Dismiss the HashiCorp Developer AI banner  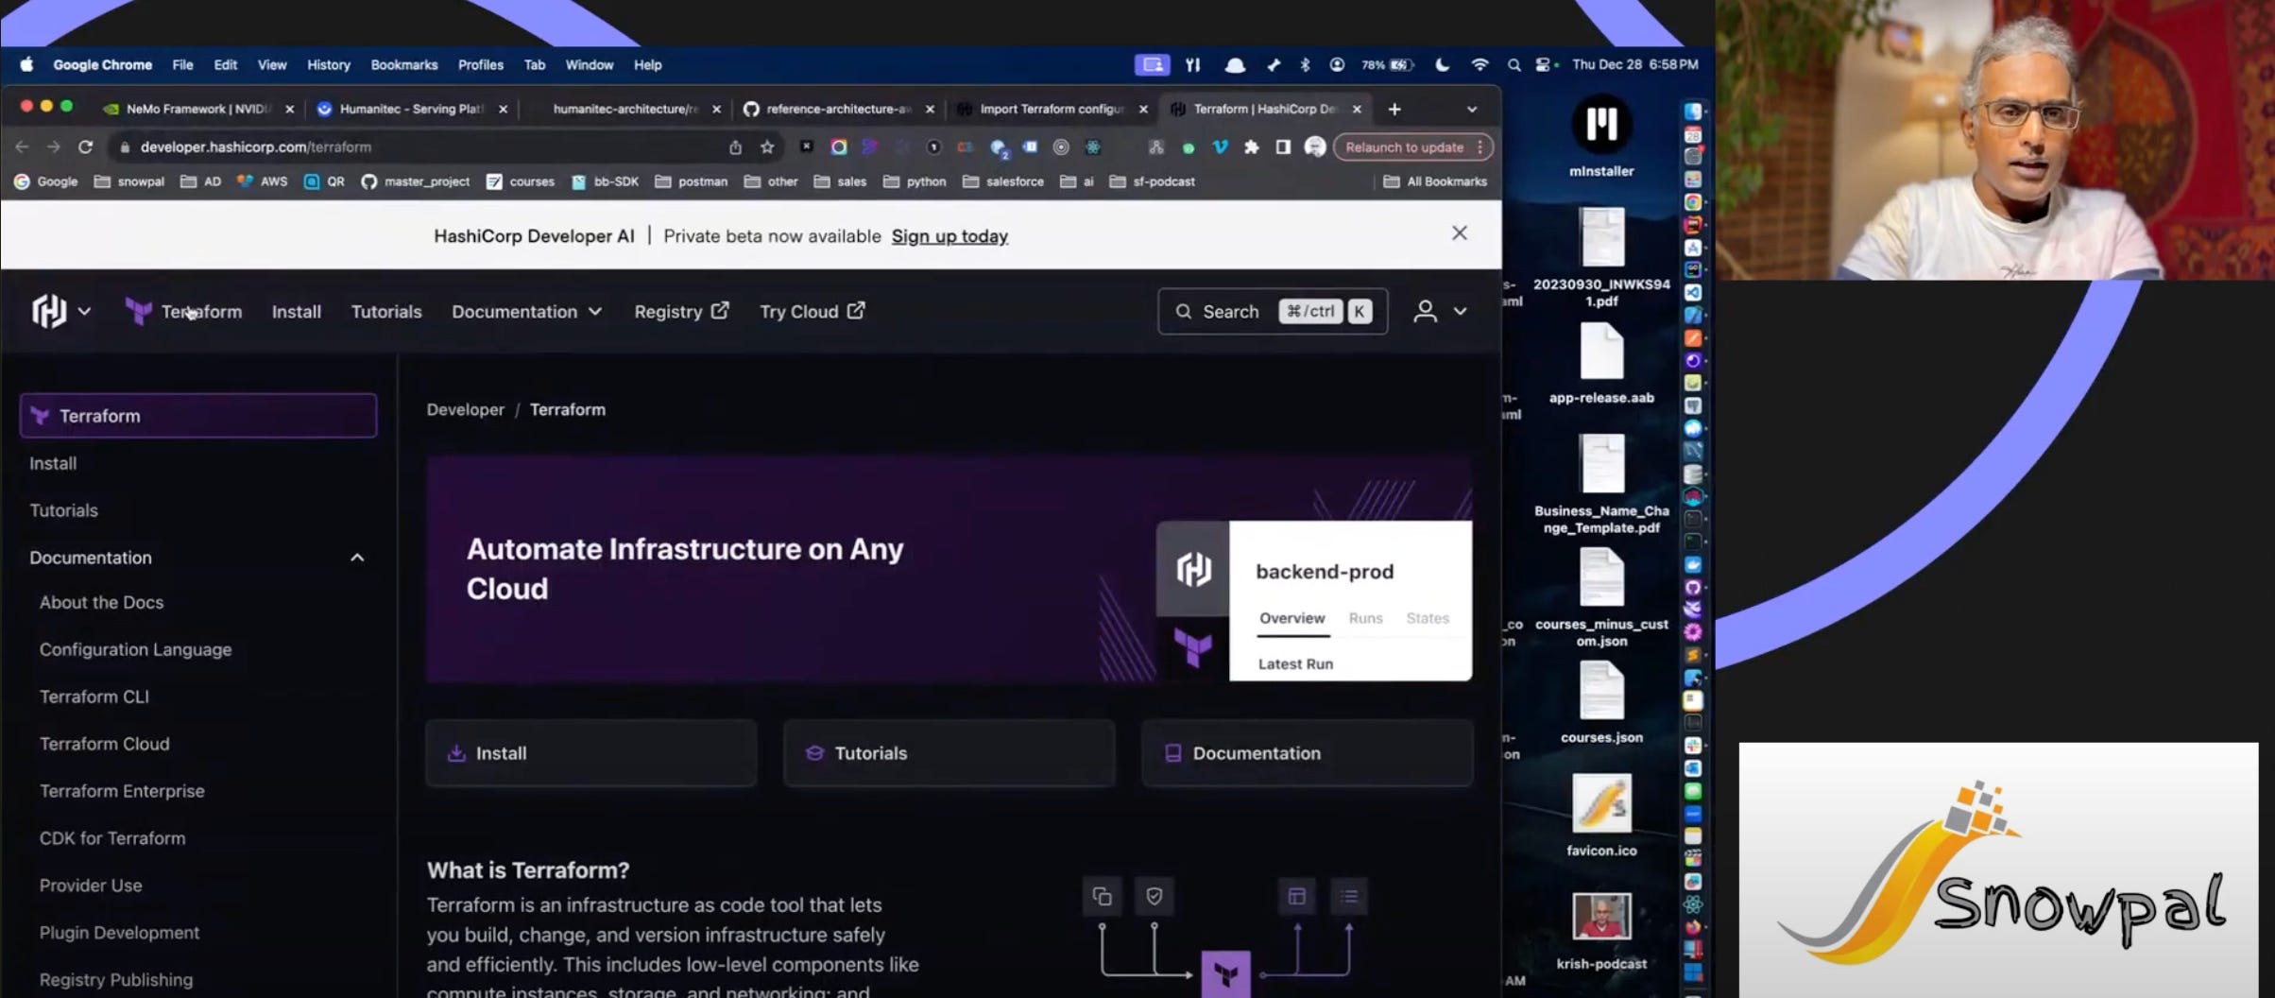pyautogui.click(x=1459, y=233)
